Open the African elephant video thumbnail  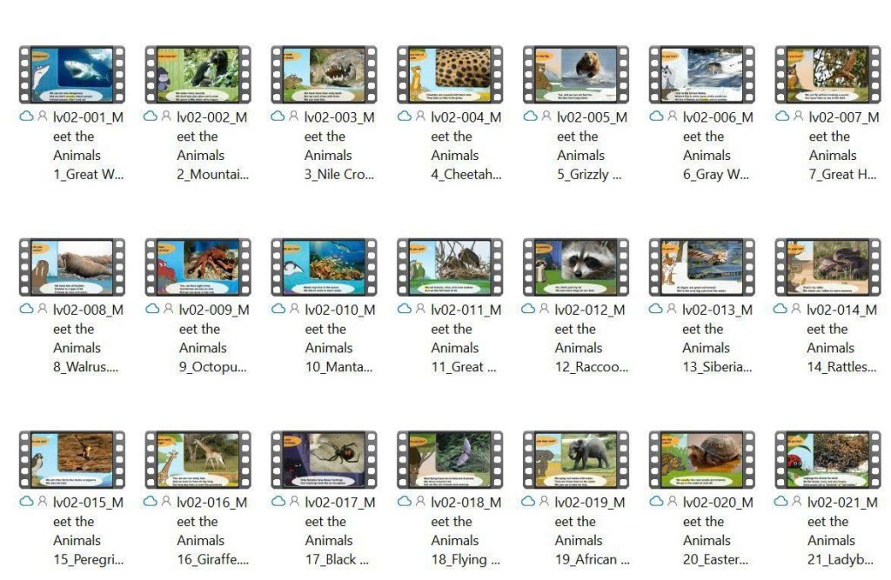click(x=576, y=460)
